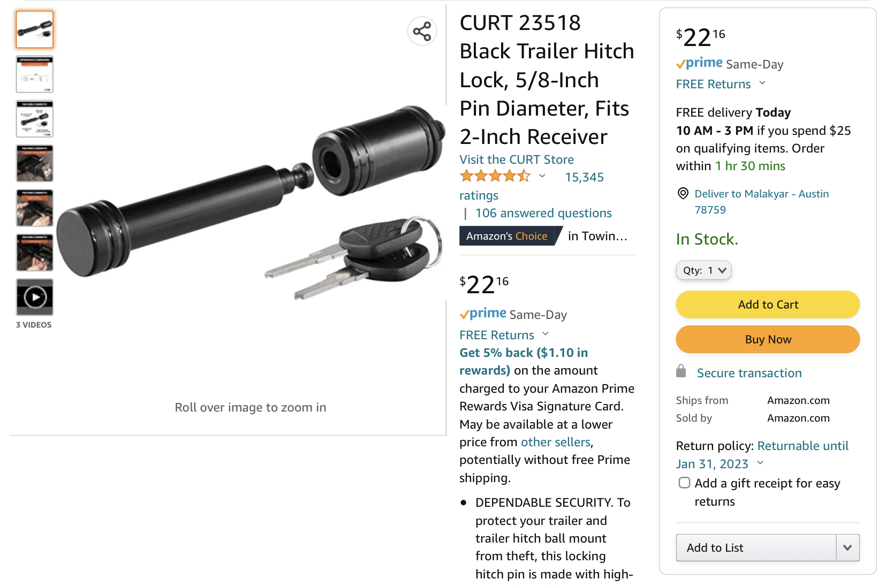Screen dimensions: 893x587
Task: Expand the Add to List arrow dropdown
Action: coord(847,547)
